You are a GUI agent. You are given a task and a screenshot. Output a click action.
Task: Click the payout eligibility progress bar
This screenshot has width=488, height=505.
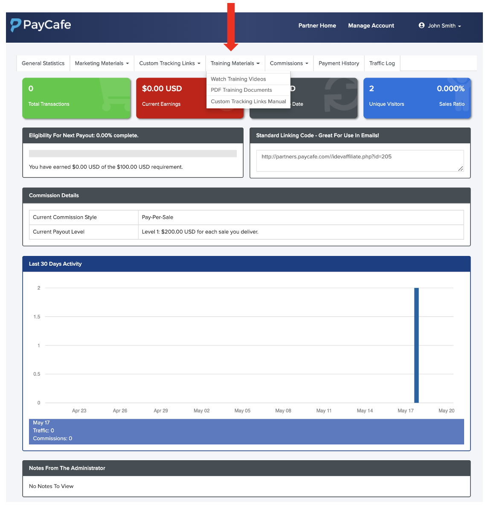[133, 154]
